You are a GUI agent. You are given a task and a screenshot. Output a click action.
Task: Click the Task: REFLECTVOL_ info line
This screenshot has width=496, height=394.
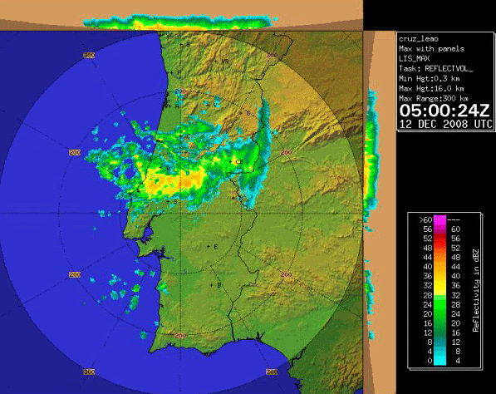(x=436, y=68)
